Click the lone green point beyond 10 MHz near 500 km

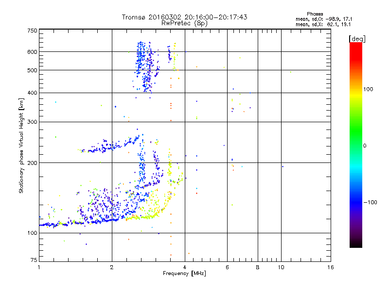pyautogui.click(x=291, y=72)
